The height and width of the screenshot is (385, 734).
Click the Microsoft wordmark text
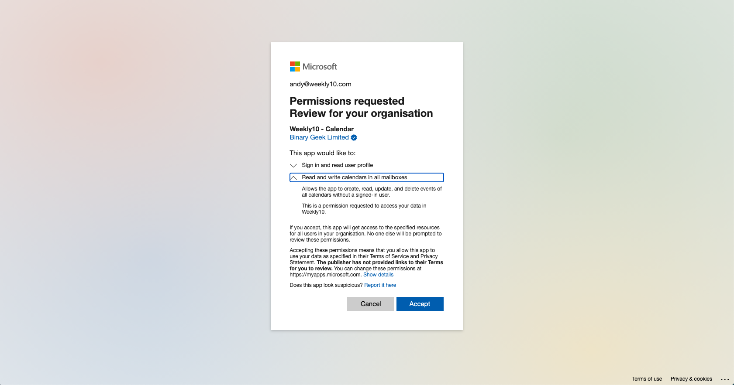coord(320,67)
